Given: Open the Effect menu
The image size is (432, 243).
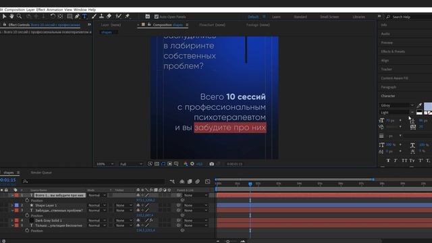Looking at the screenshot, I should [x=40, y=9].
